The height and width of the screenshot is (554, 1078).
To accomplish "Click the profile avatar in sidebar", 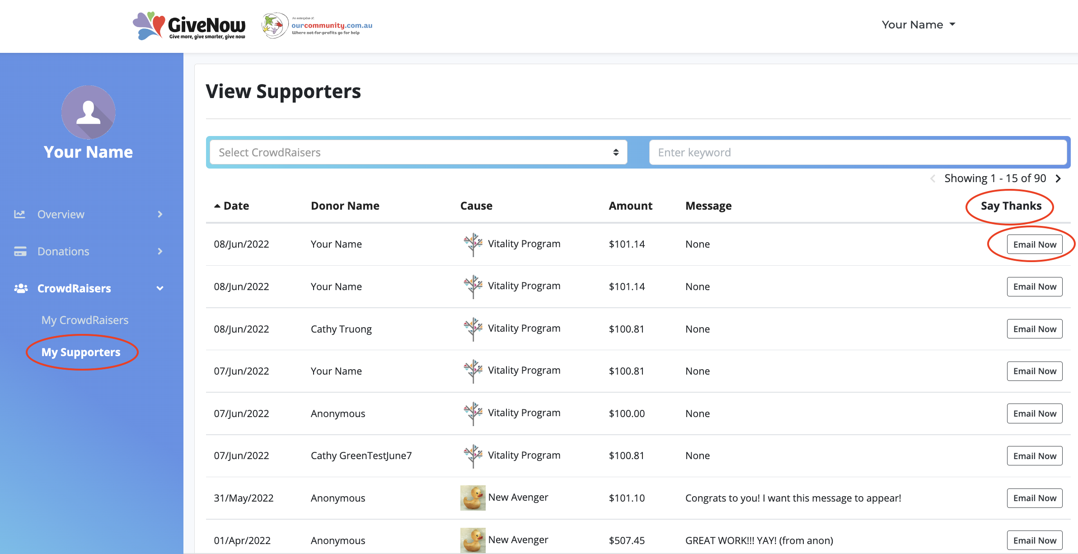I will tap(89, 112).
